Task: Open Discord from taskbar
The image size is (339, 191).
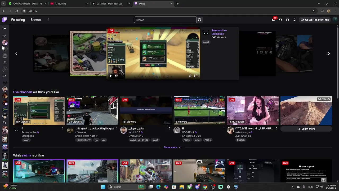Action: [x=197, y=187]
